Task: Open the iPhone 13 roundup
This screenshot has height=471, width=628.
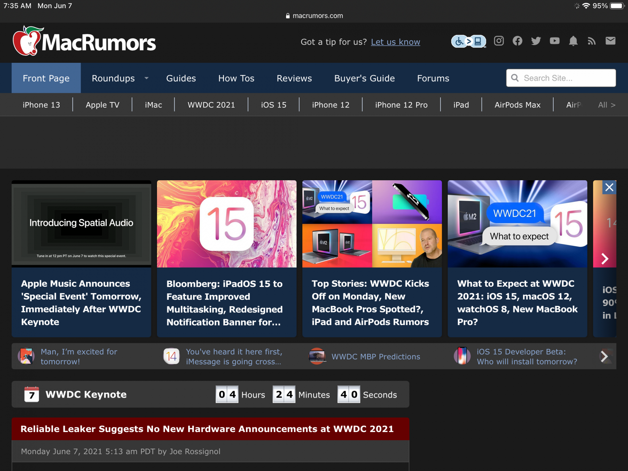Action: [x=41, y=105]
